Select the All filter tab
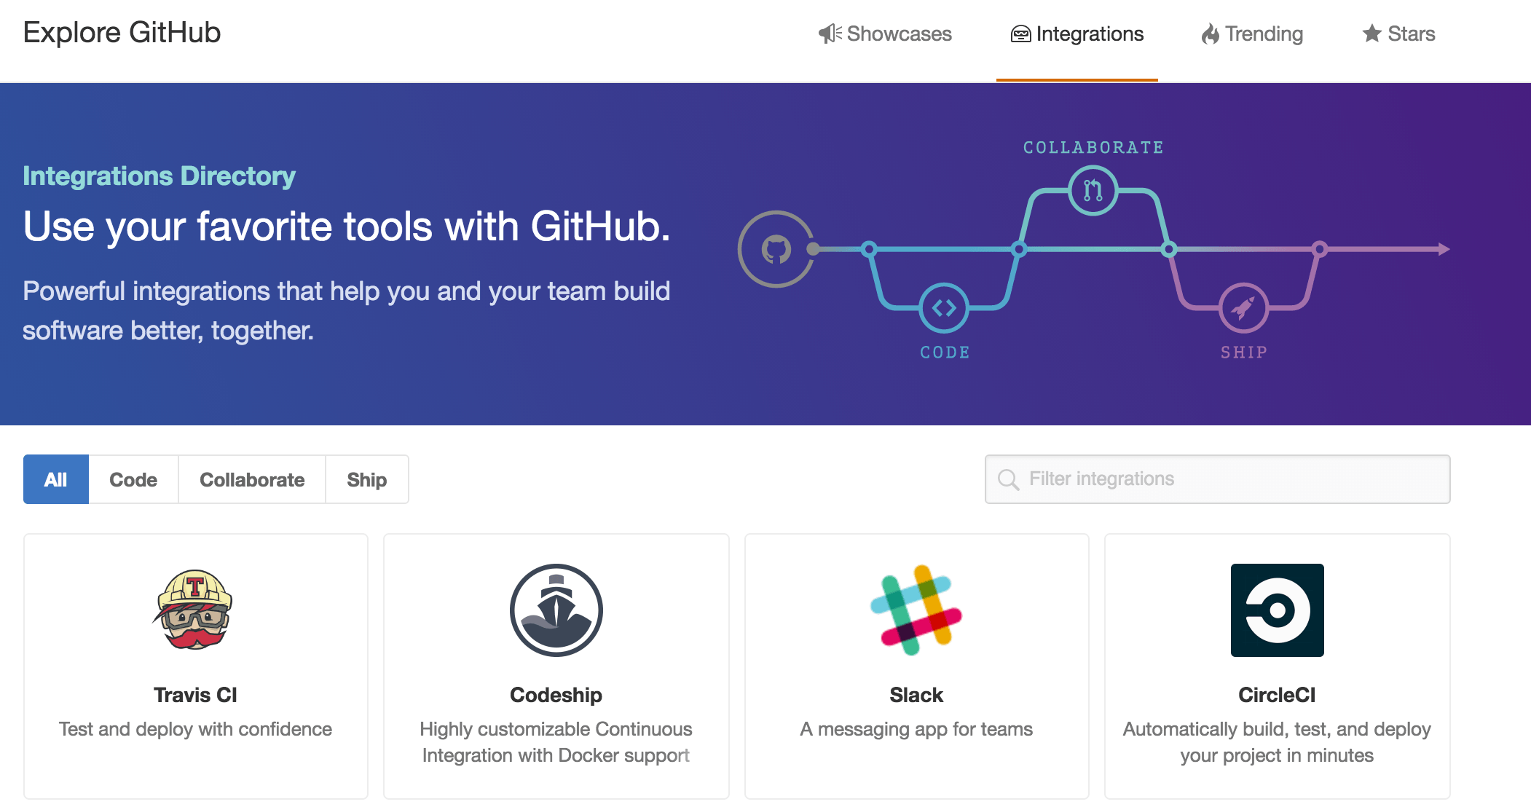1531x807 pixels. (55, 479)
